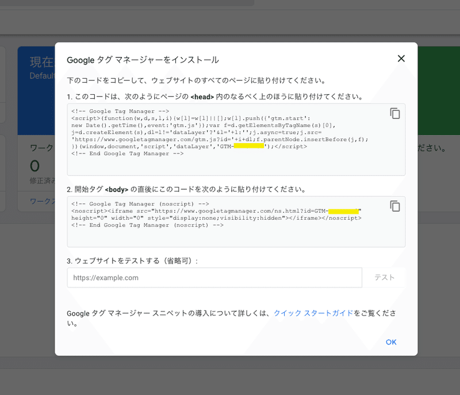Click the website test URL field

214,277
